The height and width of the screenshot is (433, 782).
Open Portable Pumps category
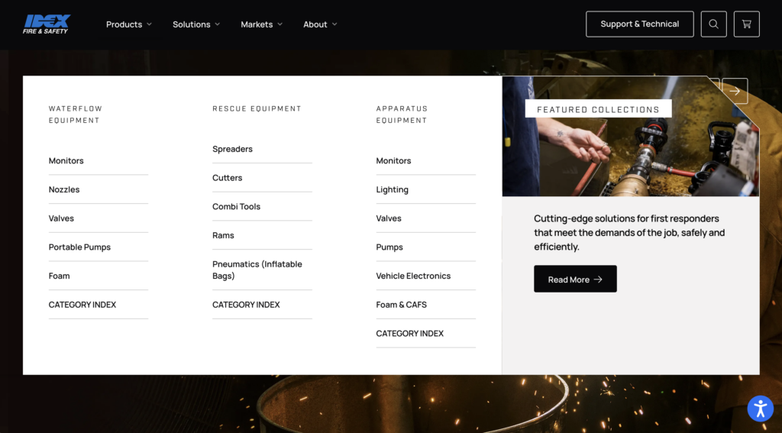click(79, 247)
